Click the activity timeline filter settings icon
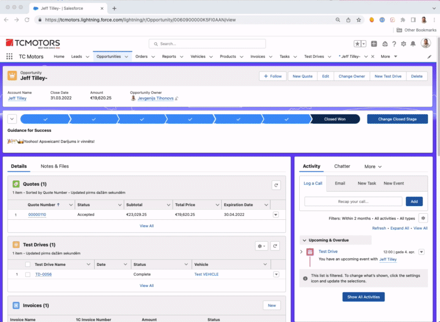Viewport: 440px width, 322px height. click(422, 218)
